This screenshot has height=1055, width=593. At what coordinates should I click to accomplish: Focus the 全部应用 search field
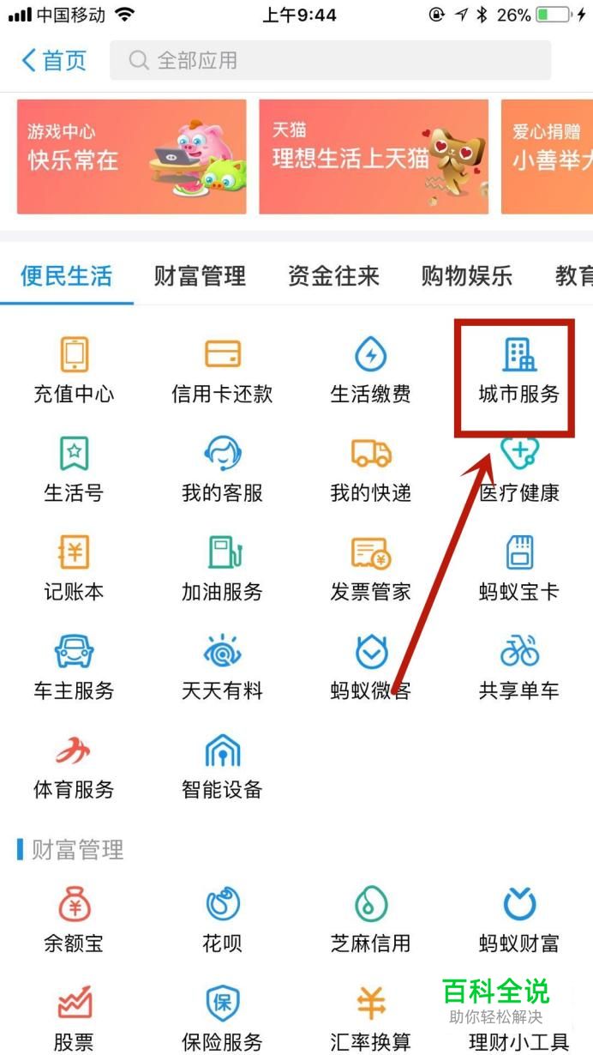[330, 61]
